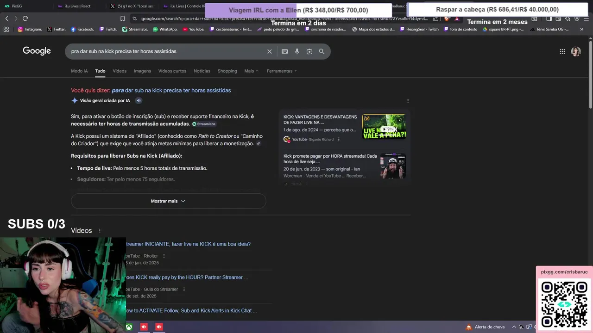Open the FlexingSeal - Twitch bookmark

[419, 29]
